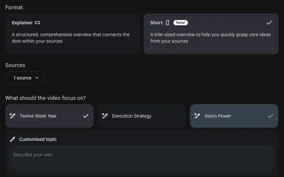Select the Explainer format card
This screenshot has width=284, height=177.
(x=72, y=34)
